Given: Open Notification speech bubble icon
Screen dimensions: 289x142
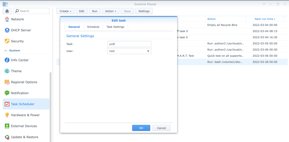Looking at the screenshot, I should 7,93.
